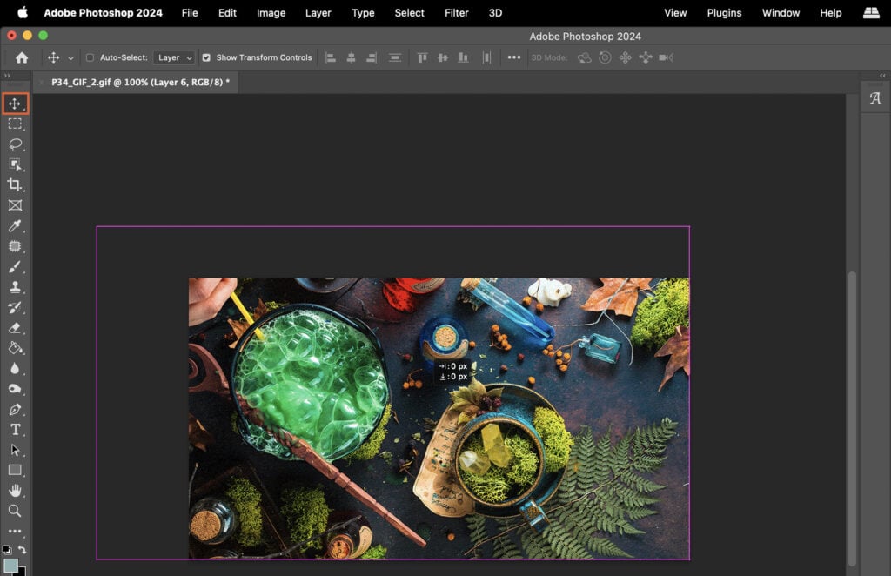Enable the Auto-Select checkbox
891x576 pixels.
90,57
